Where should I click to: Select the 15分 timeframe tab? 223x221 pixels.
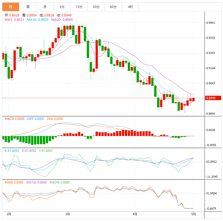79,7
